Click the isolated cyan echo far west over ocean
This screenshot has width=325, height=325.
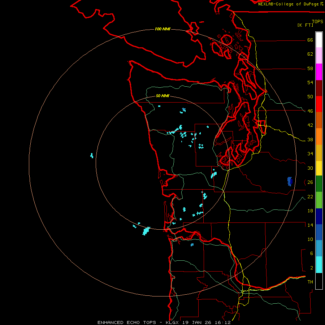pyautogui.click(x=92, y=156)
